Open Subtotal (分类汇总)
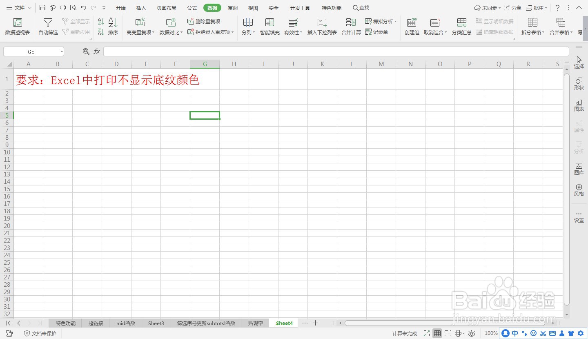Viewport: 588px width, 339px height. pos(462,27)
